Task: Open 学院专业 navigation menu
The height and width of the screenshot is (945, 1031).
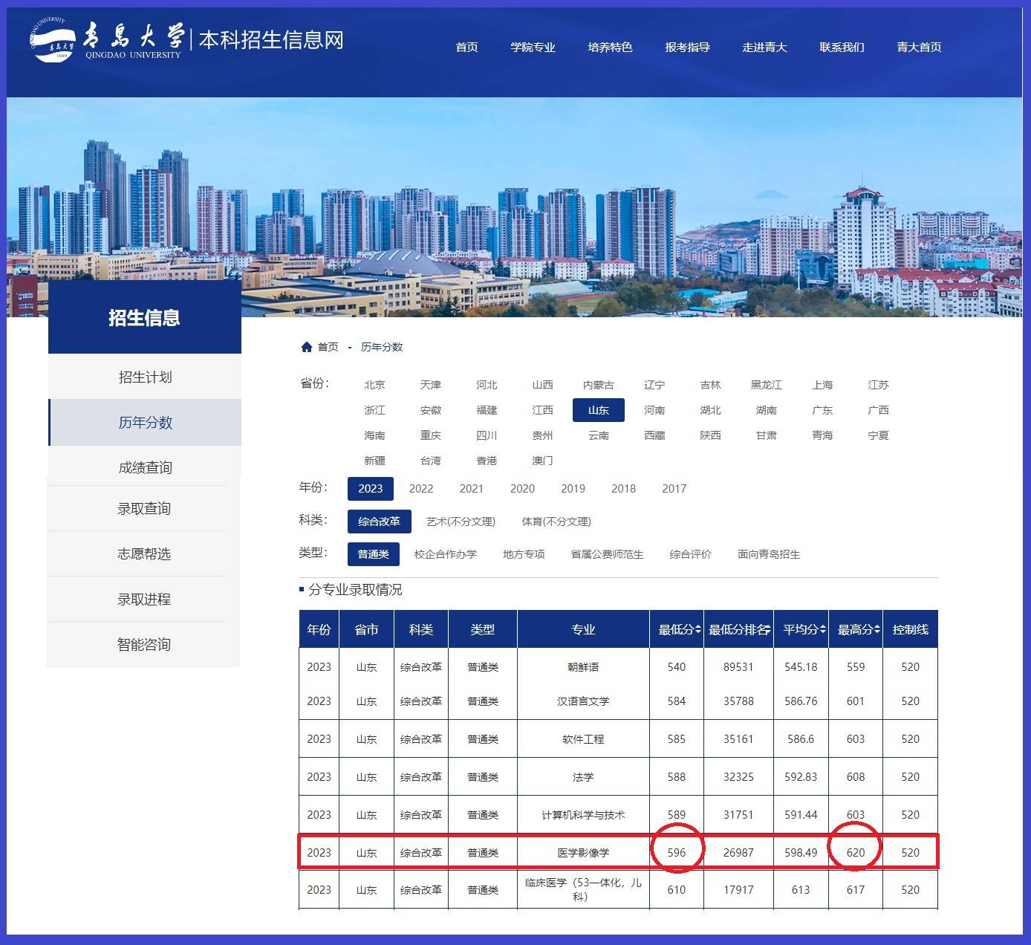Action: [533, 48]
